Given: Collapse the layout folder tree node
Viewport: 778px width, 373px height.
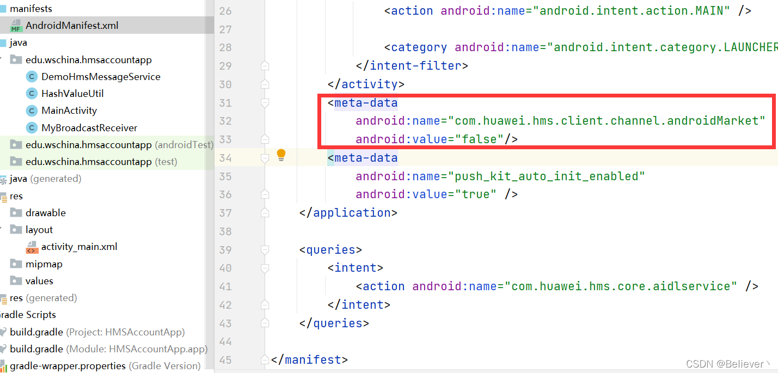Looking at the screenshot, I should click(2, 230).
